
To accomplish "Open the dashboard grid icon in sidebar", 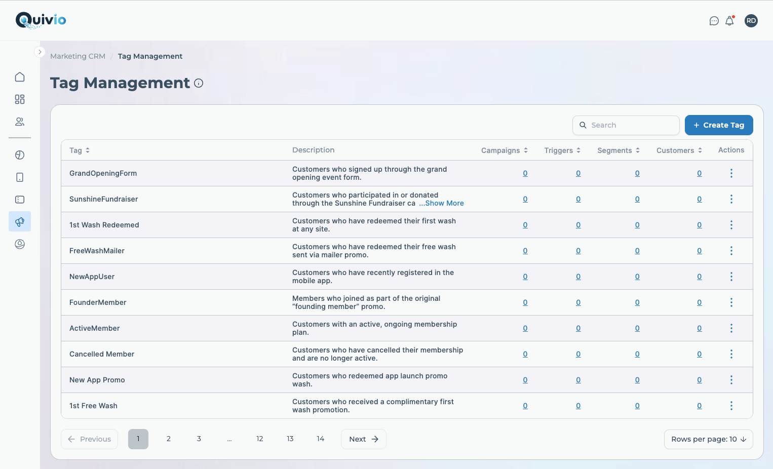I will click(x=20, y=99).
